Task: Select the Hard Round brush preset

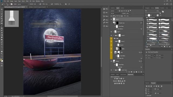Action: (164, 20)
